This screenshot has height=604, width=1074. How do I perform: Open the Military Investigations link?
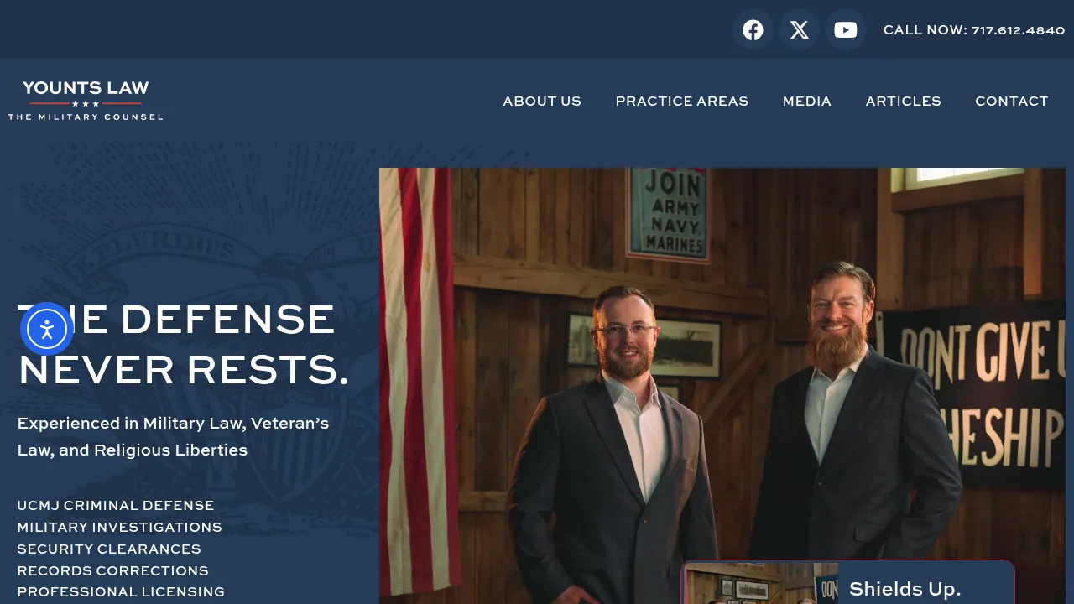(119, 527)
